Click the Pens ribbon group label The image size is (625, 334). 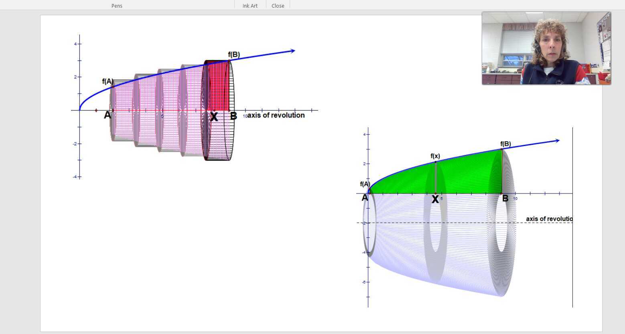pos(117,6)
